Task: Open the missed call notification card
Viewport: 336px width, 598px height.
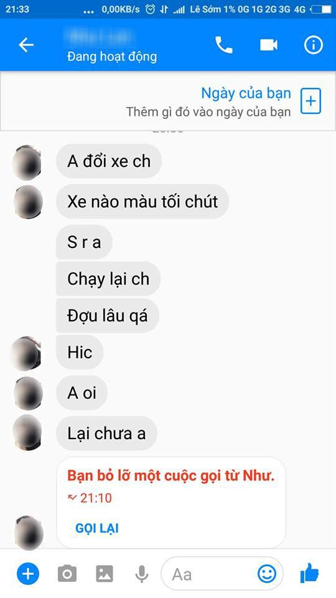Action: [x=171, y=502]
